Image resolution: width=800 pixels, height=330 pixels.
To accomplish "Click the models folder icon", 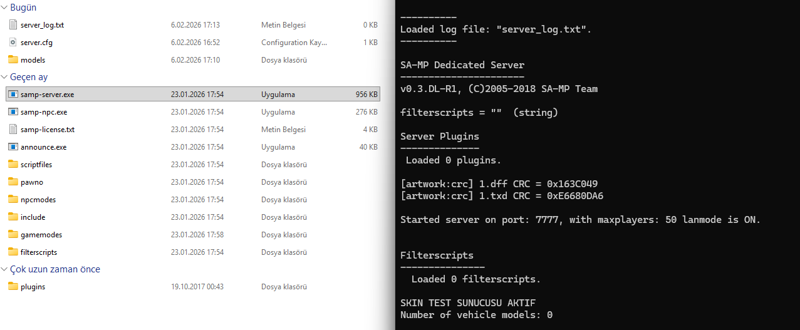I will [13, 60].
